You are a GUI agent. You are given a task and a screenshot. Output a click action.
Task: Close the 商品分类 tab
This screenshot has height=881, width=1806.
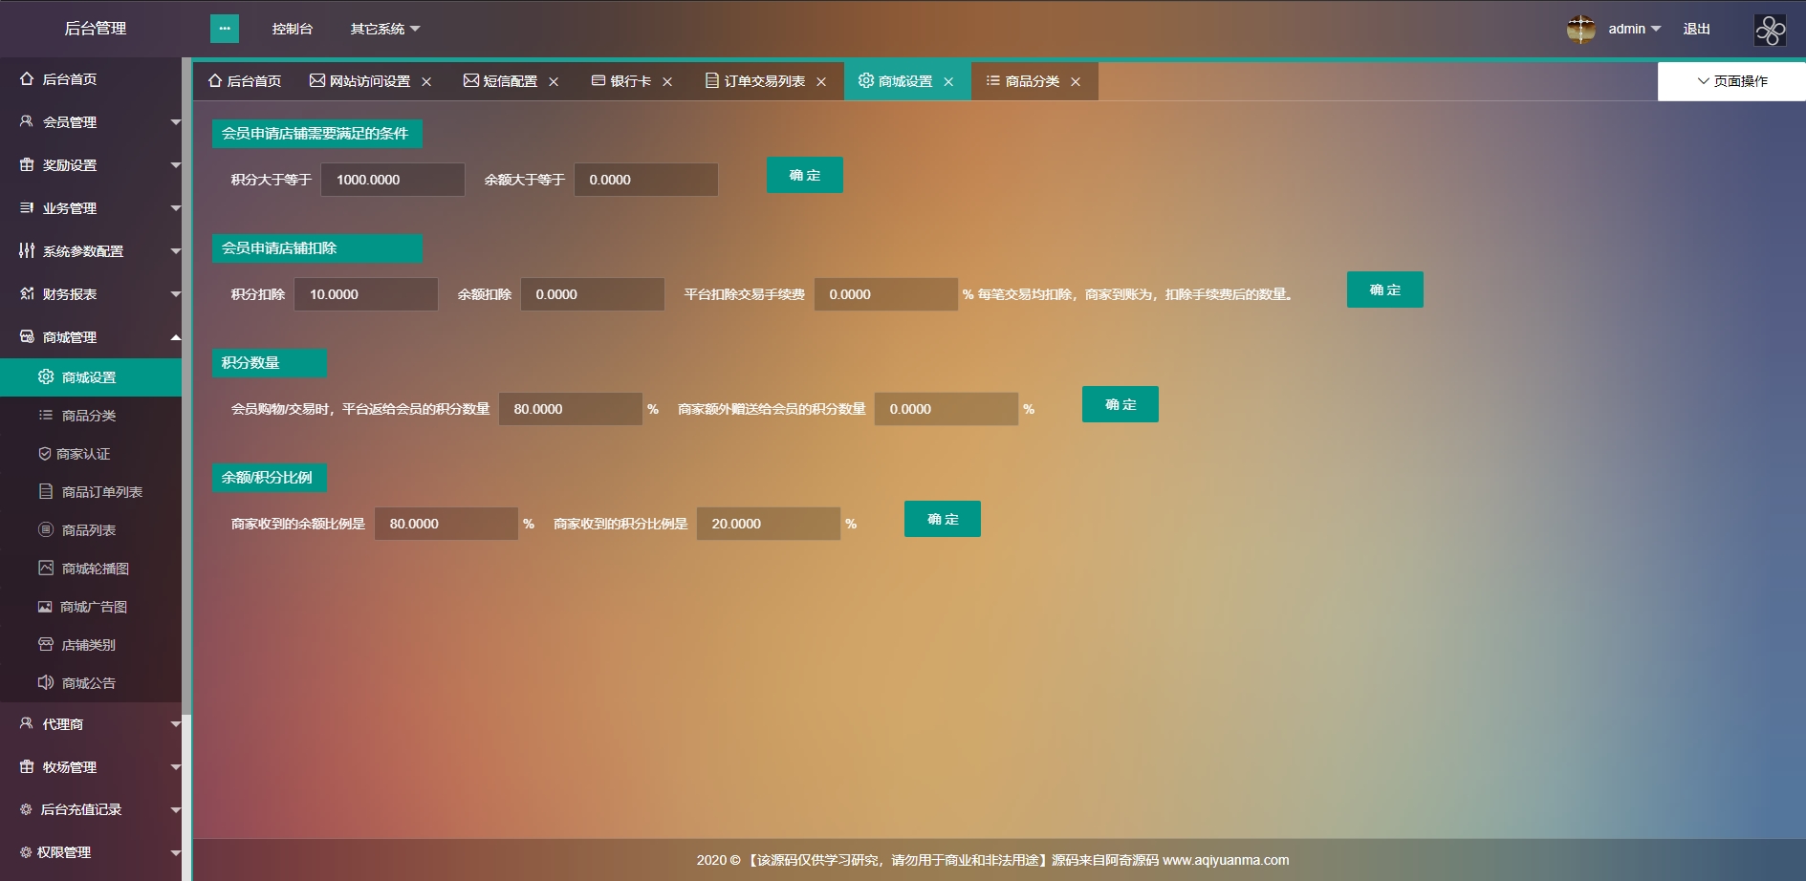[1076, 82]
